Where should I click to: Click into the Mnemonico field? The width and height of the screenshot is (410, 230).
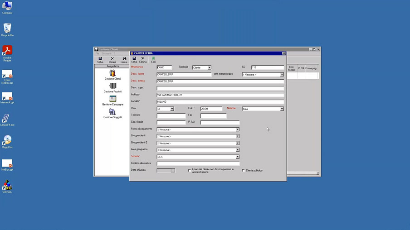164,67
